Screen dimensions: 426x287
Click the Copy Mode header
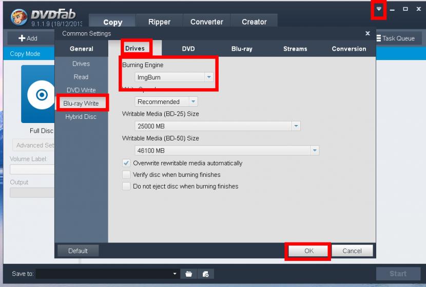tap(25, 54)
